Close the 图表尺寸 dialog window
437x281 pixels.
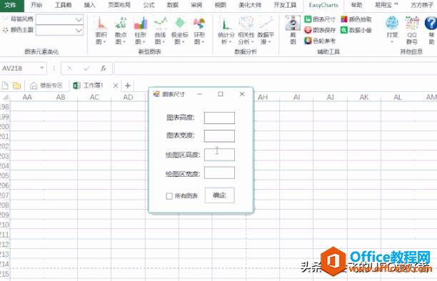point(242,94)
